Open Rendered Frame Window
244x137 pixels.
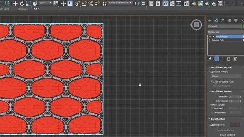tap(201, 3)
